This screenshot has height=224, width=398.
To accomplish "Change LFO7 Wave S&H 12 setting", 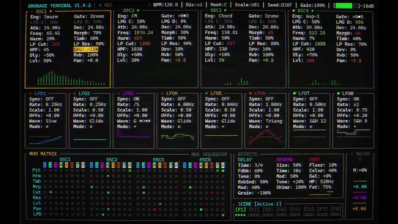I will click(x=309, y=121).
